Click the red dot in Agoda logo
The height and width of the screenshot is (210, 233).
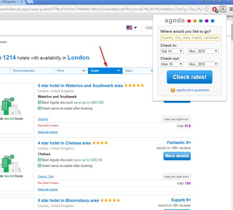click(x=189, y=21)
